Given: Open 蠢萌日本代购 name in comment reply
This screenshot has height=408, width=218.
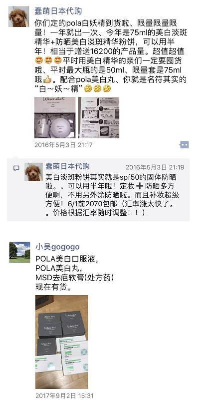Looking at the screenshot, I should click(67, 166).
